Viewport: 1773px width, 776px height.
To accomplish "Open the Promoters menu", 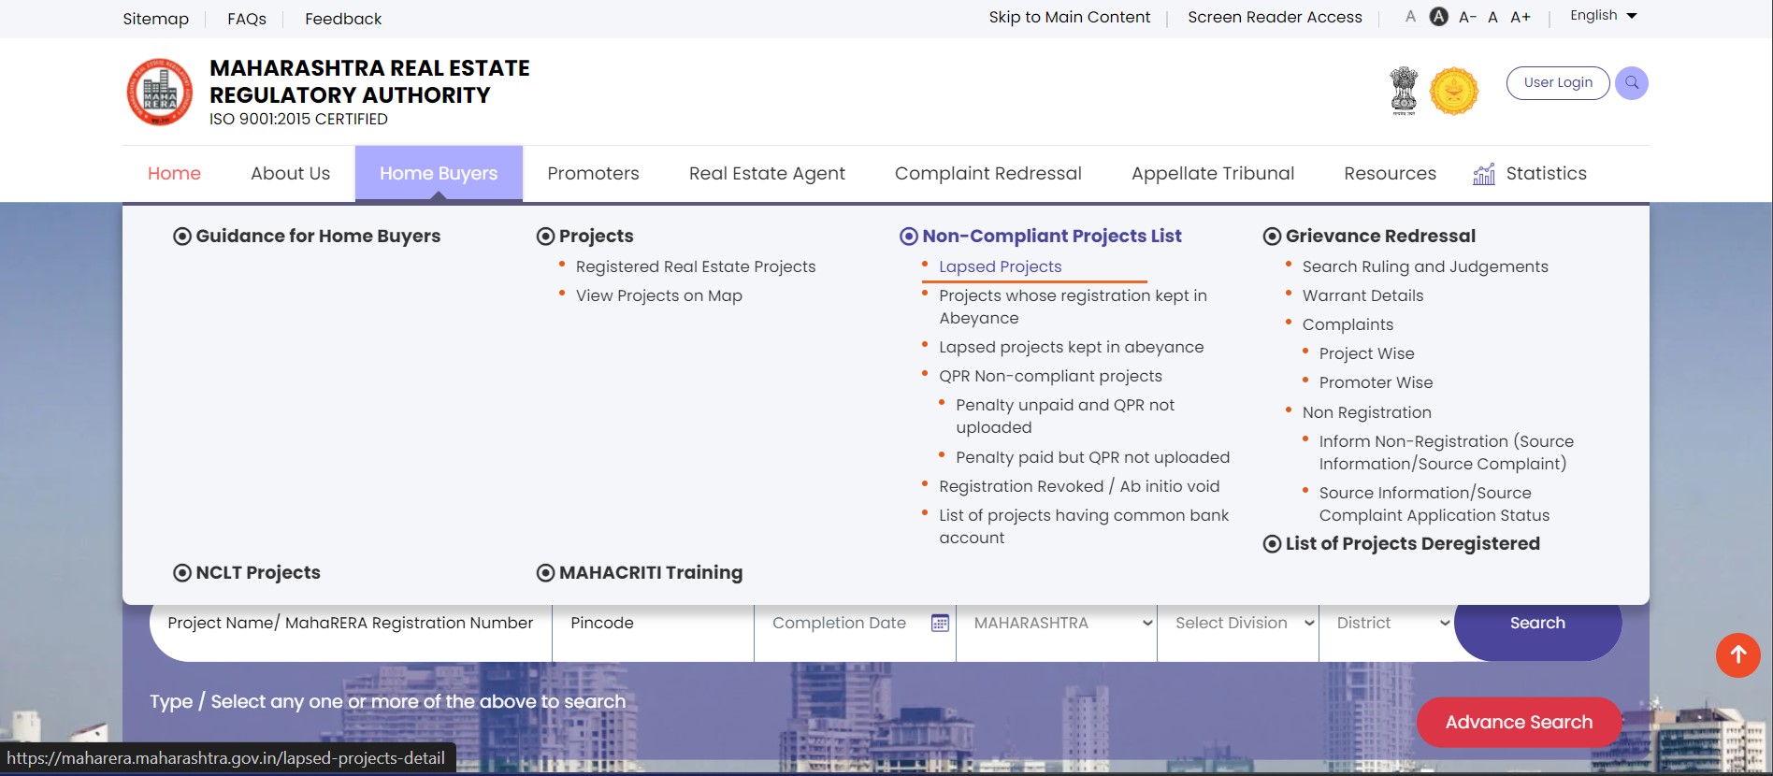I will [x=593, y=174].
